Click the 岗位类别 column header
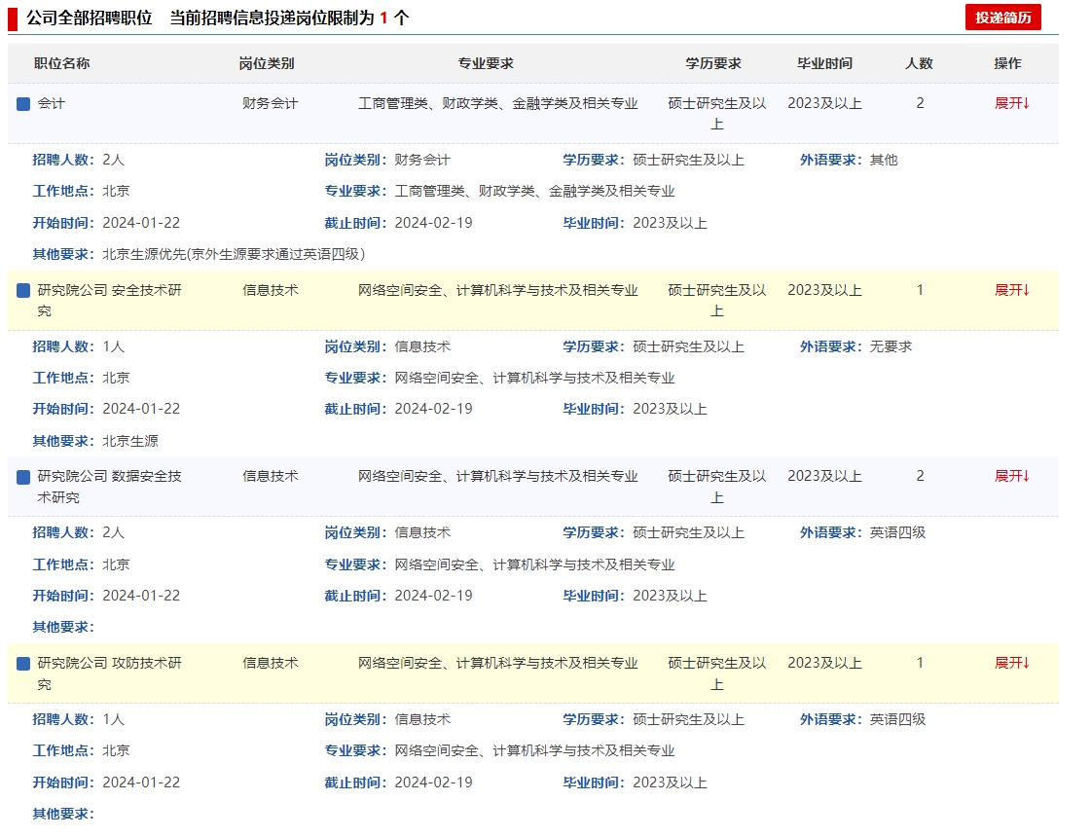Image resolution: width=1091 pixels, height=837 pixels. [x=266, y=63]
